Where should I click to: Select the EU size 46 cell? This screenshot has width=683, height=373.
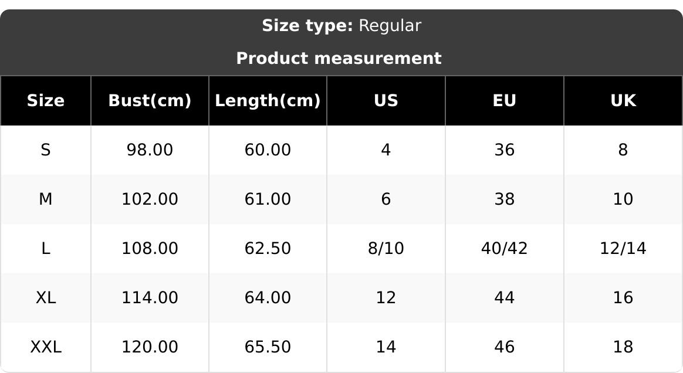pyautogui.click(x=505, y=347)
